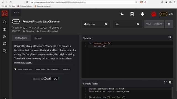
Task: Click the star count 698
Action: click(15, 28)
